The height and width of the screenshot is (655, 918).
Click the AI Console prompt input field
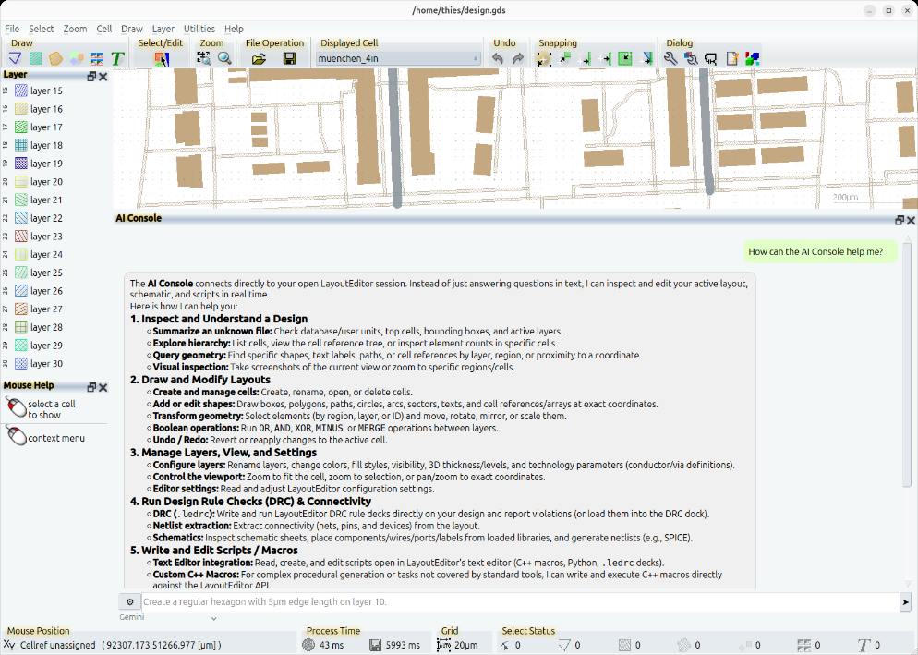click(x=520, y=601)
